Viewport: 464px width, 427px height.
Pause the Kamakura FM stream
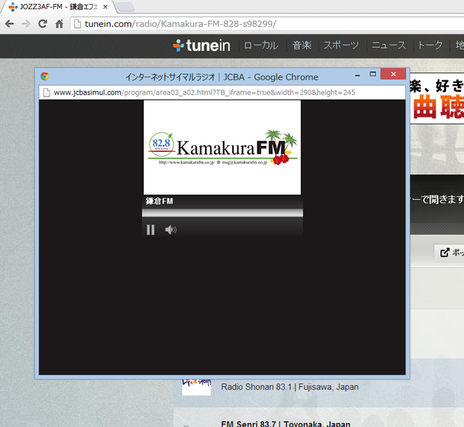(151, 229)
